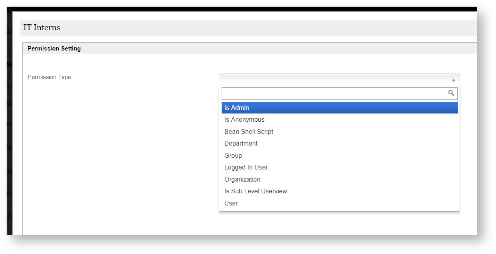This screenshot has width=496, height=254.
Task: Click the IT Interns dialog title
Action: coord(41,28)
